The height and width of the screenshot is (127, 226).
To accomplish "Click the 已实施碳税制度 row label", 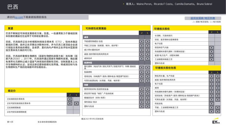I will coord(14,108).
